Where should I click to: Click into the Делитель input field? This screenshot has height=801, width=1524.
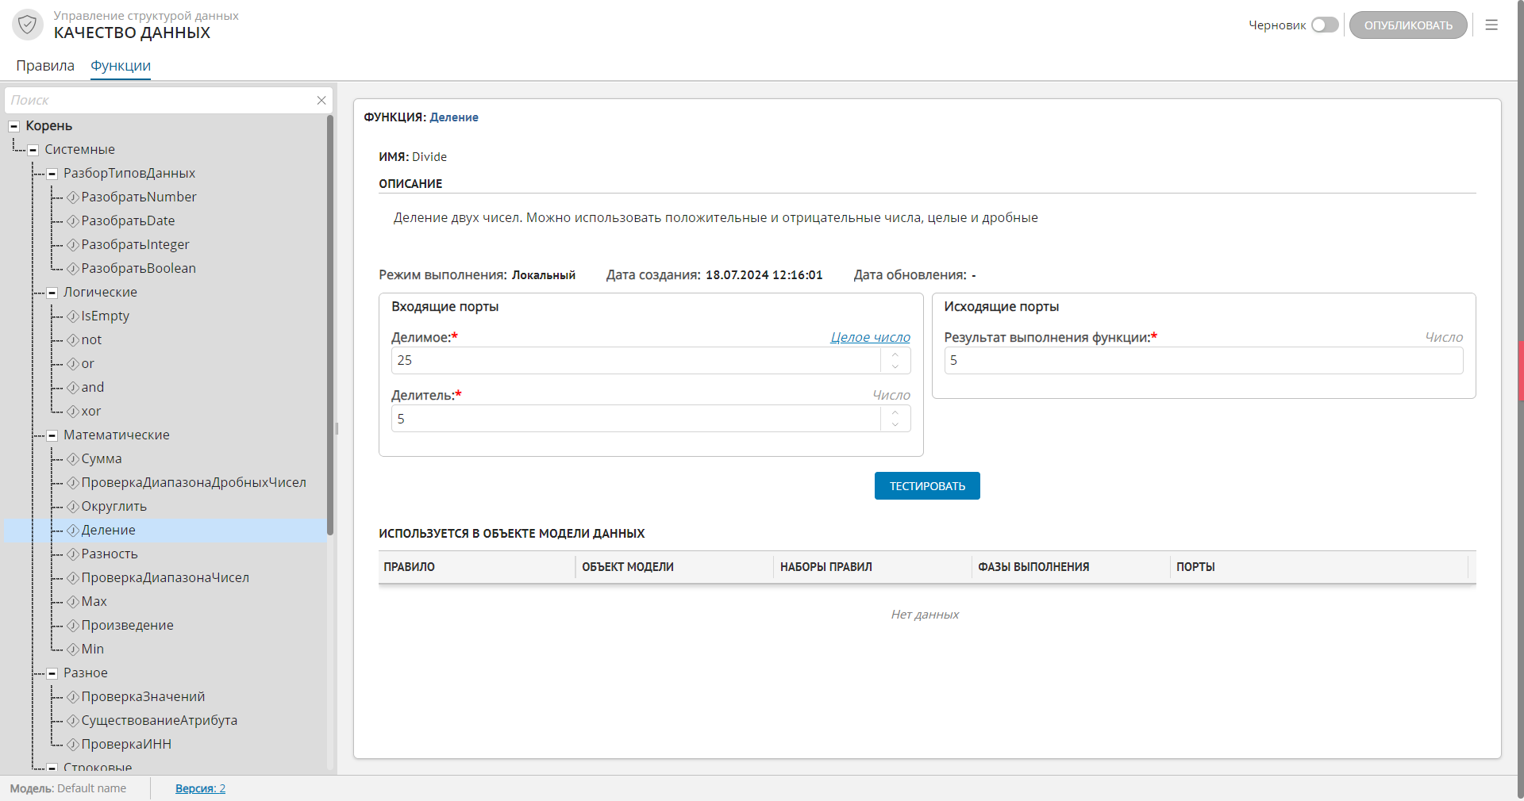click(x=635, y=419)
